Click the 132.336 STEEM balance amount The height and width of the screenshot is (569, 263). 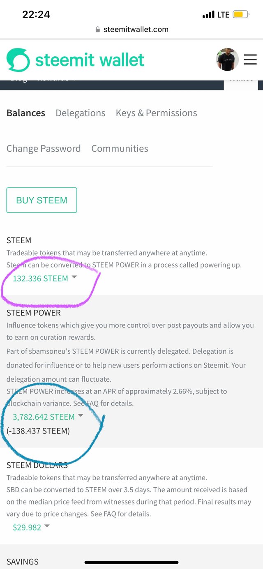coord(40,279)
